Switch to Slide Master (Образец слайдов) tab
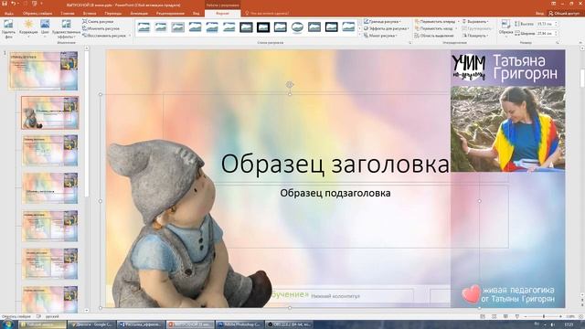The height and width of the screenshot is (329, 585). tap(37, 13)
